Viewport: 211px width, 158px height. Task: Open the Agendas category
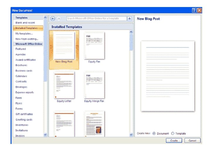(21, 54)
